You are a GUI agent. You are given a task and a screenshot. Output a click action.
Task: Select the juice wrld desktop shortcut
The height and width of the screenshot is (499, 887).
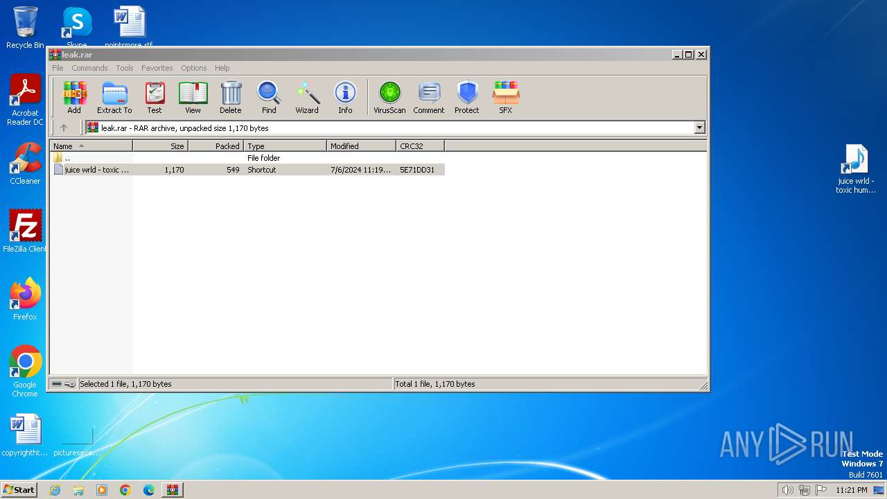(856, 169)
